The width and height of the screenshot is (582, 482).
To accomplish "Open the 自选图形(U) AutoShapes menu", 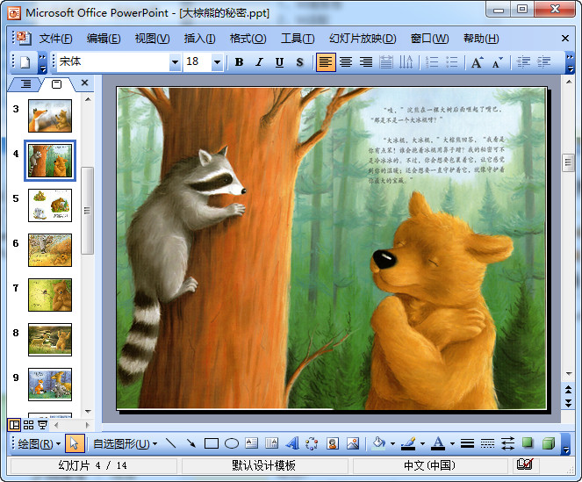I will (125, 443).
